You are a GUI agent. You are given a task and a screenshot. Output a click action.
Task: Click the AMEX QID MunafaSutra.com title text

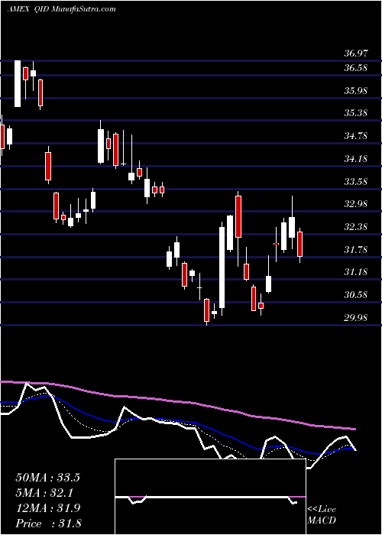[x=61, y=9]
